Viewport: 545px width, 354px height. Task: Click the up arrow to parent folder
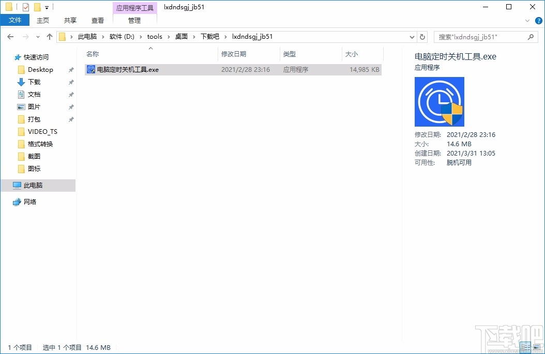[x=49, y=36]
